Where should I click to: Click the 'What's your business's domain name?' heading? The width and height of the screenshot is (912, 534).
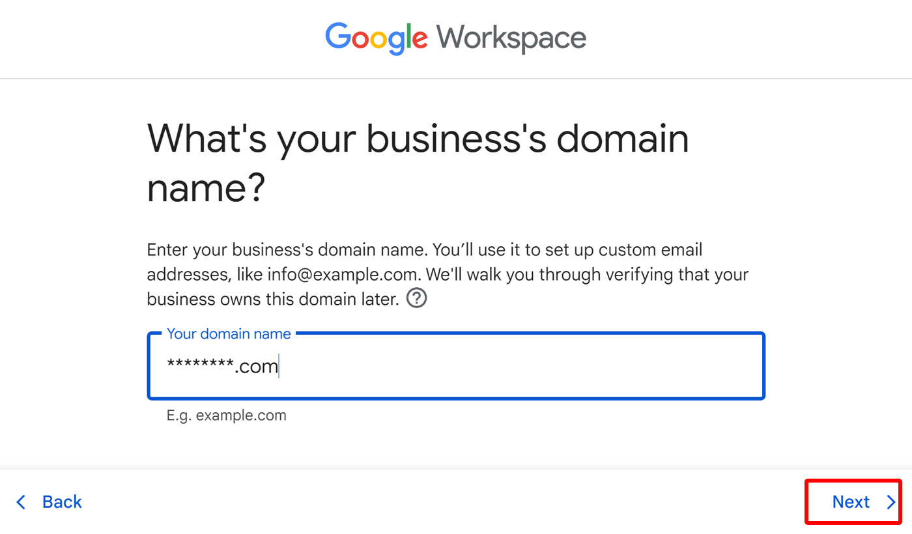coord(418,163)
